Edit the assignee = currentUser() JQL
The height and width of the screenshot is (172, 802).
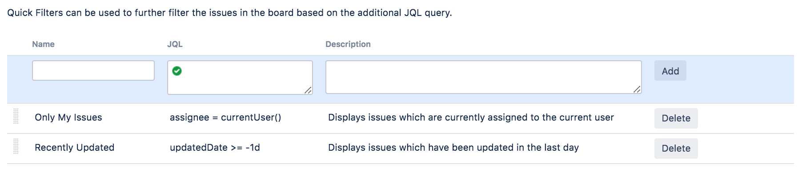[225, 117]
